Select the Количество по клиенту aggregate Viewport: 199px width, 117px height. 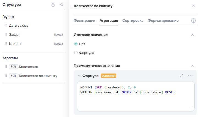click(x=38, y=76)
